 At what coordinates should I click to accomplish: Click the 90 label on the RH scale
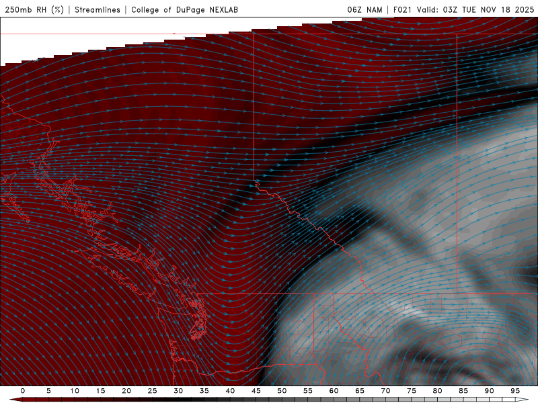pyautogui.click(x=489, y=391)
